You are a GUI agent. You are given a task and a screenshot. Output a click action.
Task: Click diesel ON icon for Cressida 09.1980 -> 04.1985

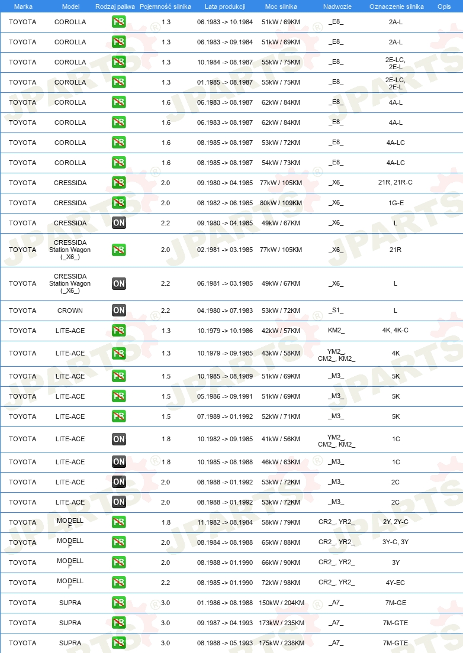(119, 223)
